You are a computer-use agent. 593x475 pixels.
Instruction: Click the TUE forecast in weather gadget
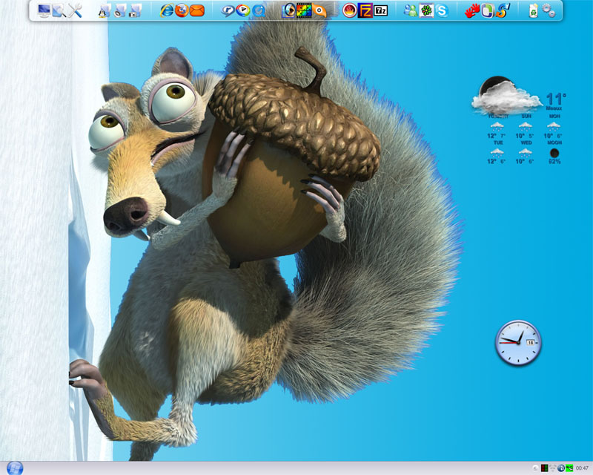pos(497,152)
